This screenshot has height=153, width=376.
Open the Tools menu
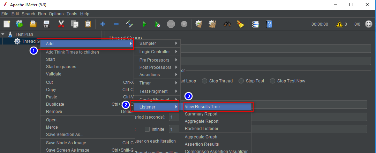pos(72,14)
